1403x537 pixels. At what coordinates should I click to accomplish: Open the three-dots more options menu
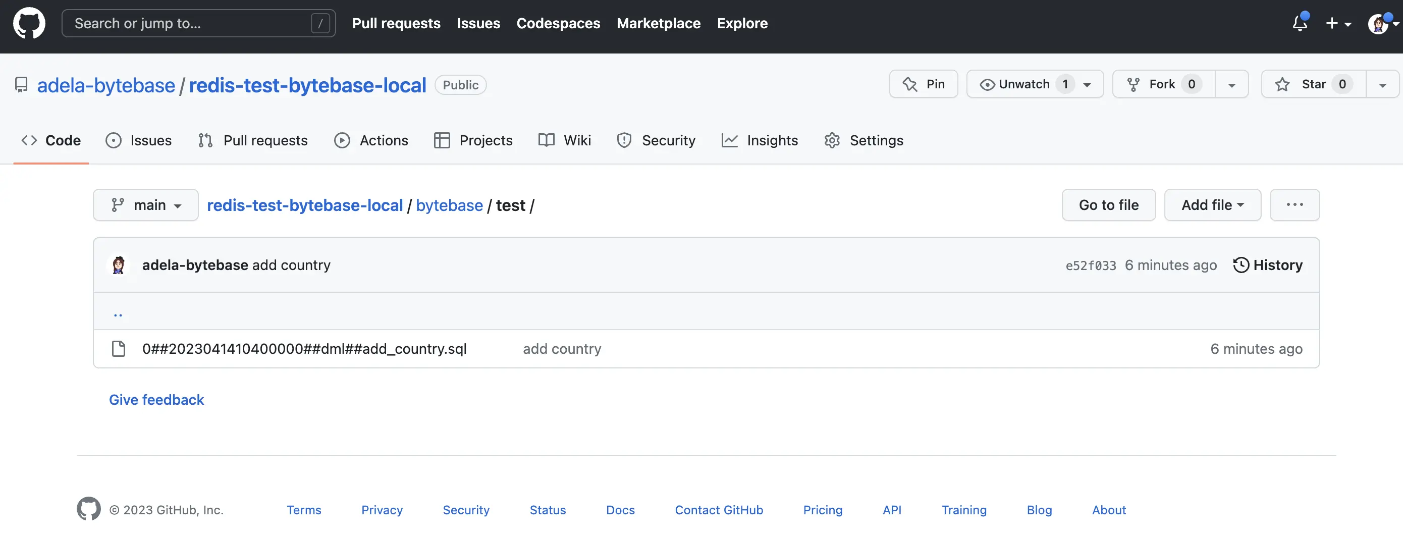pos(1294,205)
